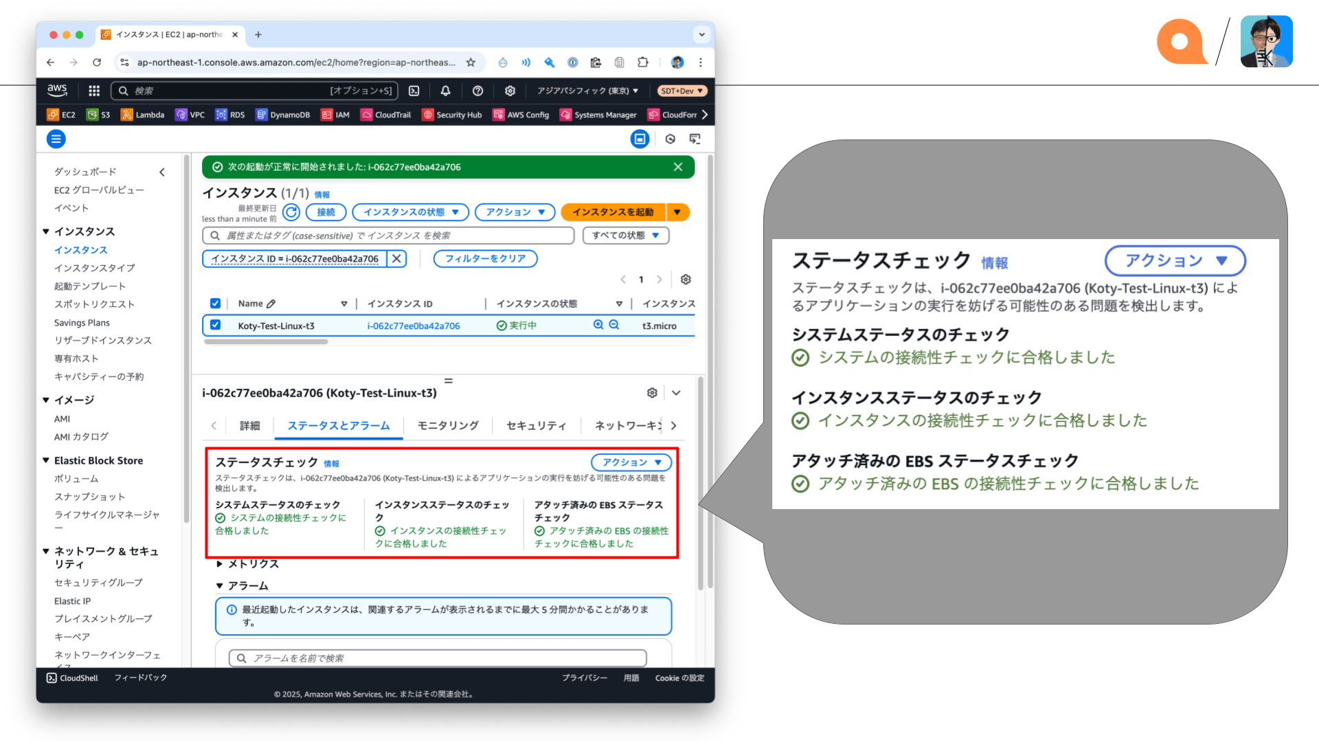1319x742 pixels.
Task: Open the S3 shortcut in favorites bar
Action: (x=98, y=115)
